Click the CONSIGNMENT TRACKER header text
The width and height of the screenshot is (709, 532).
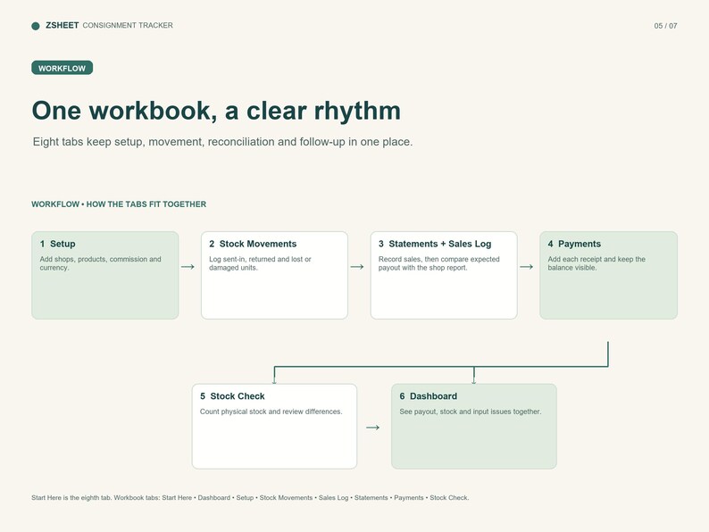click(128, 25)
